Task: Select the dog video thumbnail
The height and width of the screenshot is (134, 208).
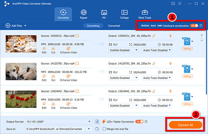Action: pyautogui.click(x=21, y=71)
